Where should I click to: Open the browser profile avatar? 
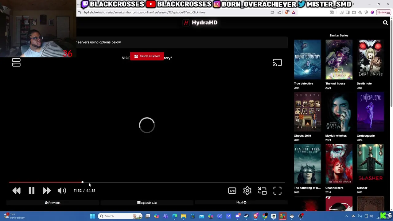point(372,12)
